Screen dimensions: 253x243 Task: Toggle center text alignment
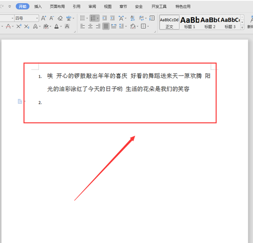click(x=90, y=27)
